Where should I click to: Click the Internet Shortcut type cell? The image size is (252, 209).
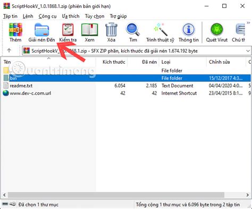point(179,93)
